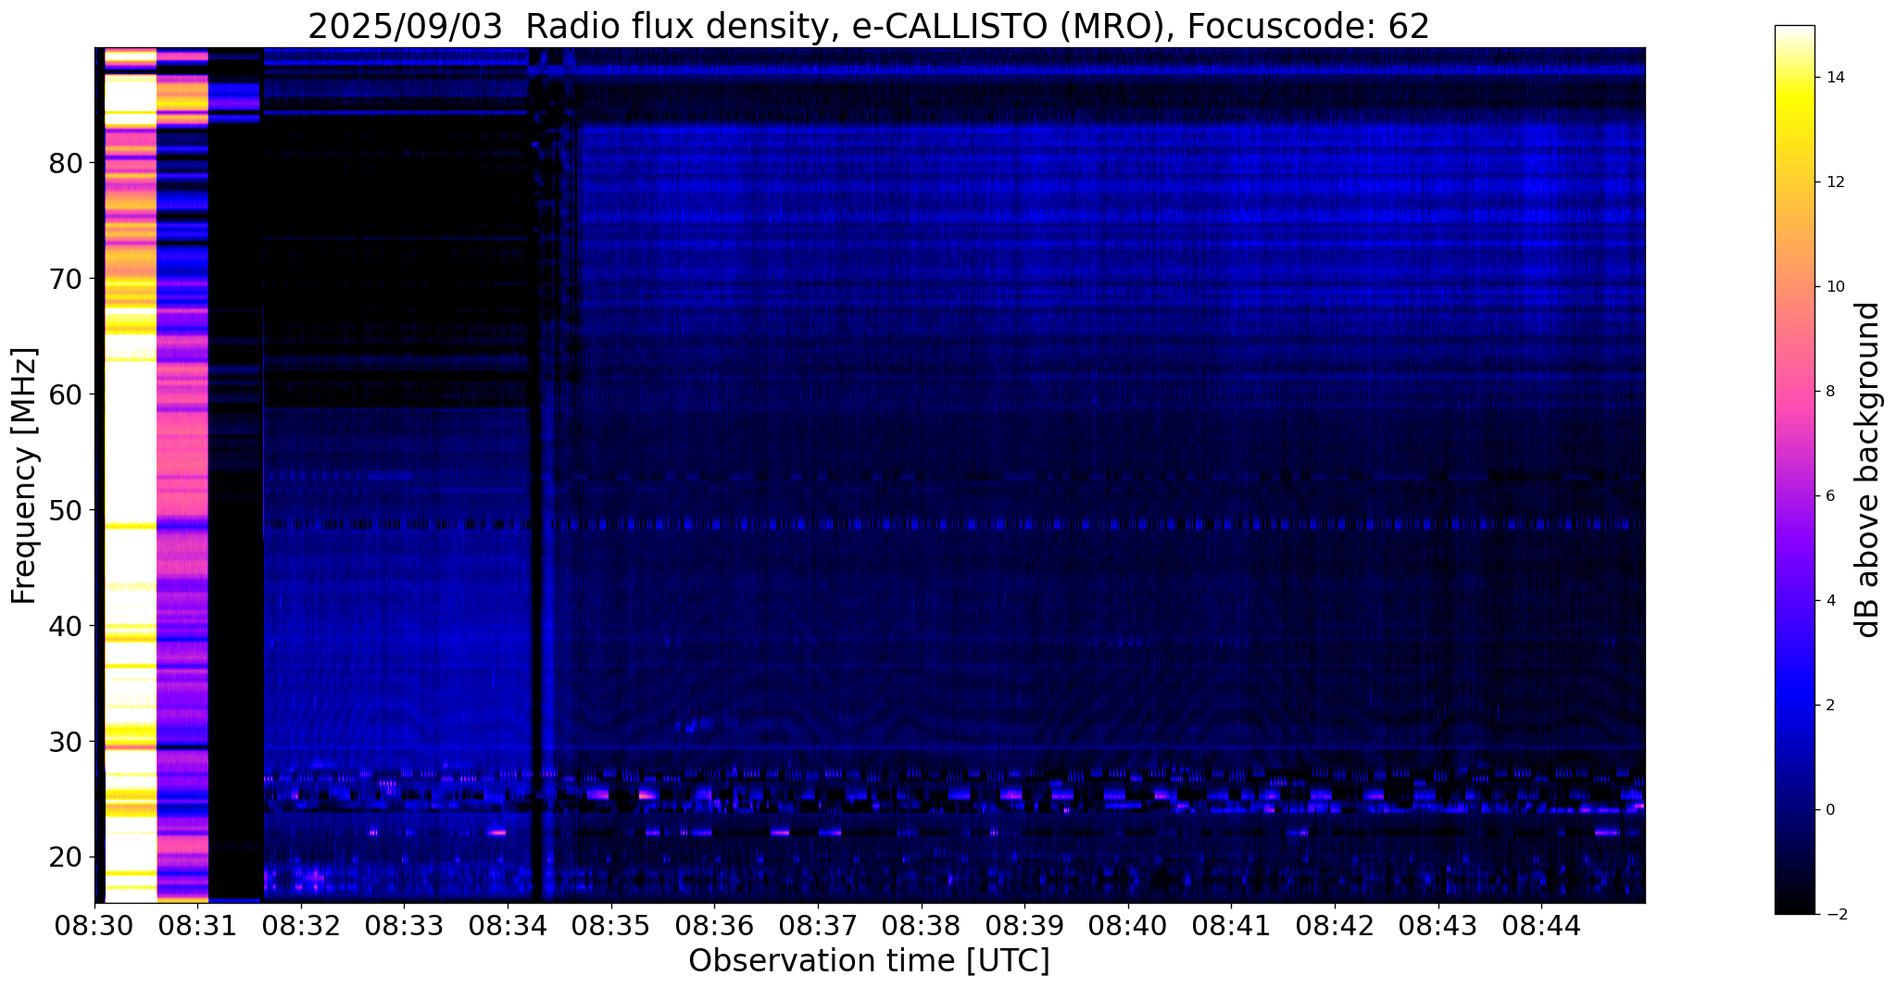Click the 'dB above background' colorbar label
This screenshot has width=1896, height=988.
tap(1869, 469)
